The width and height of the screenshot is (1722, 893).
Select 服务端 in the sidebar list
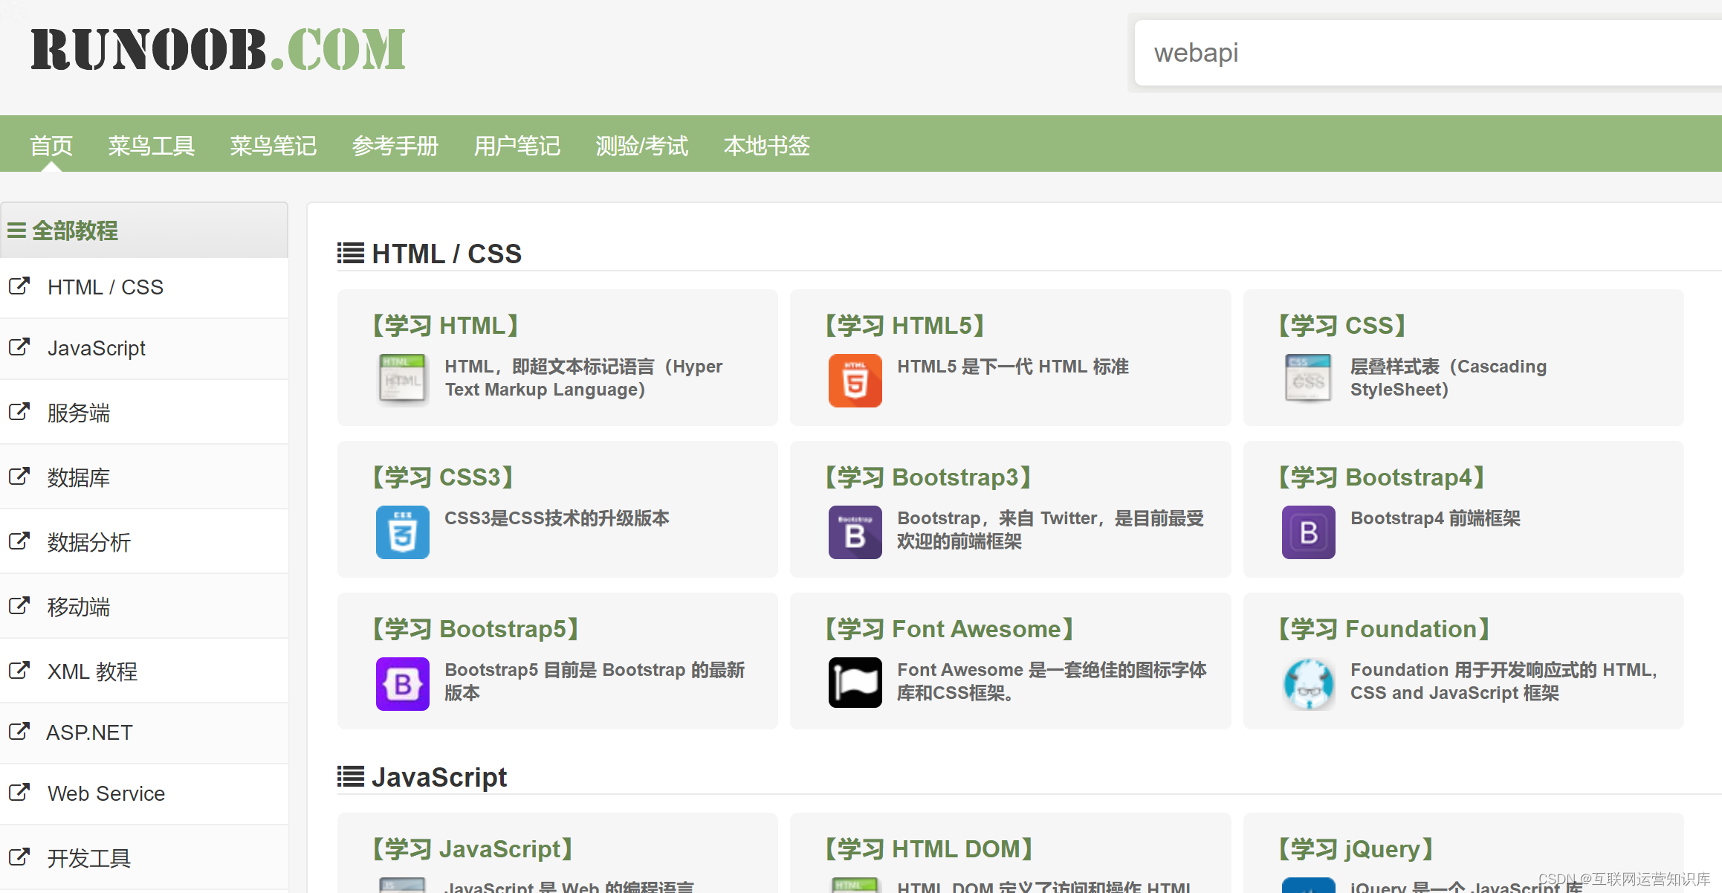(79, 413)
